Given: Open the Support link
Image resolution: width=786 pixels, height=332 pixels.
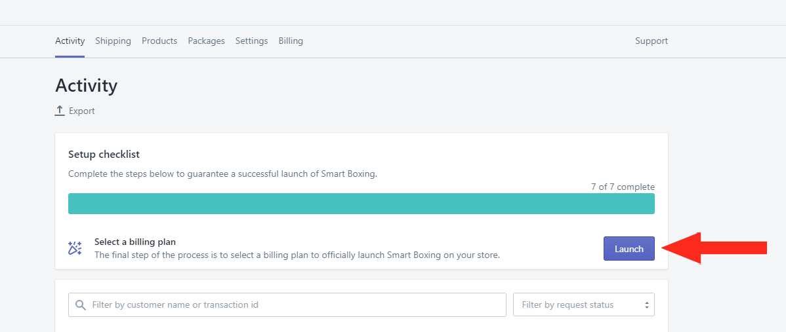Looking at the screenshot, I should (x=651, y=41).
